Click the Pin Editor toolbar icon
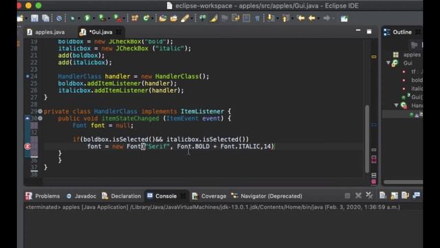440x248 pixels. [x=344, y=19]
